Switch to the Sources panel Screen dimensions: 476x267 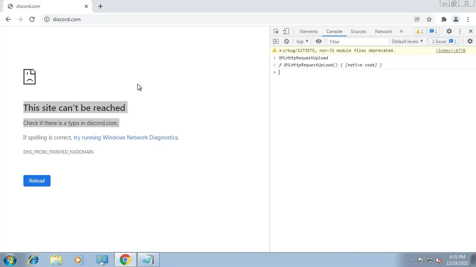pyautogui.click(x=358, y=32)
